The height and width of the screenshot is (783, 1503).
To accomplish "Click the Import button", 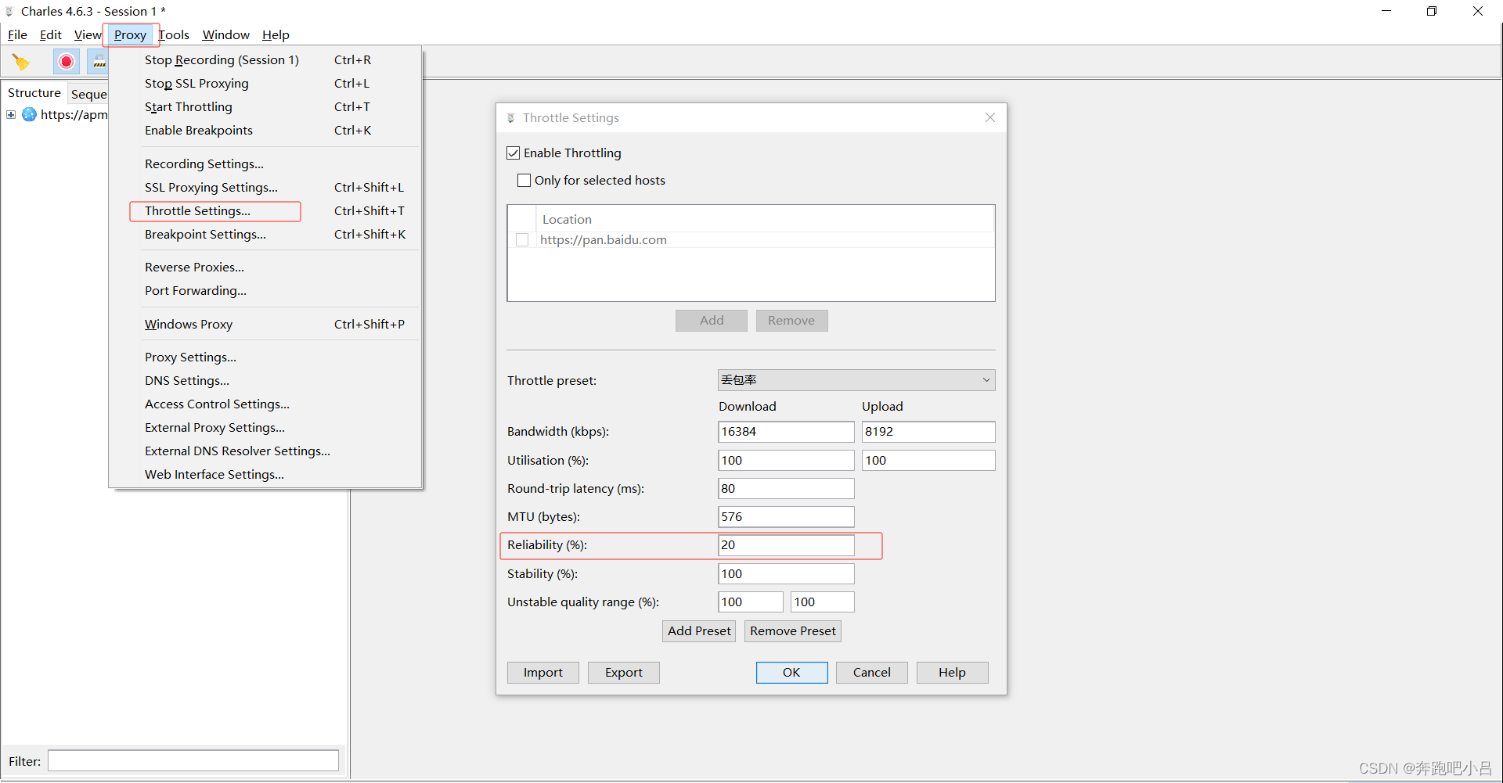I will [543, 673].
